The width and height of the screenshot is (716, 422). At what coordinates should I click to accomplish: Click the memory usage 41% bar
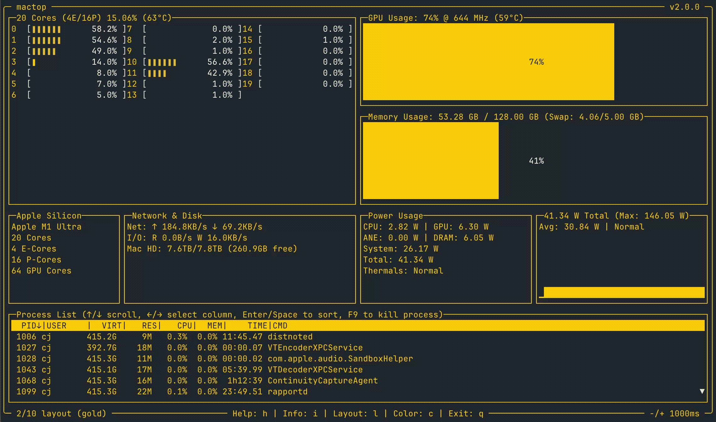click(x=431, y=161)
